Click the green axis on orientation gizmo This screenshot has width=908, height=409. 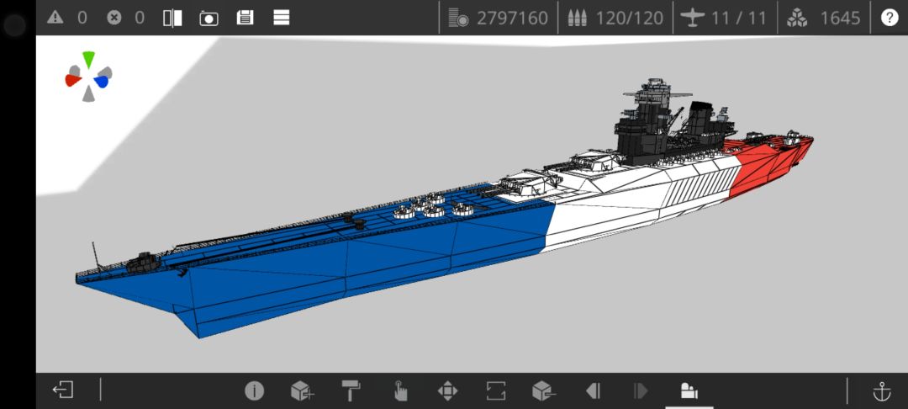pos(88,59)
